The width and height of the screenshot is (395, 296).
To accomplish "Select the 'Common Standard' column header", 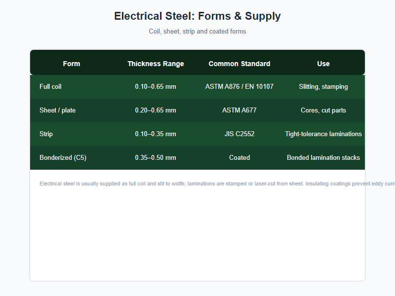I will [239, 64].
